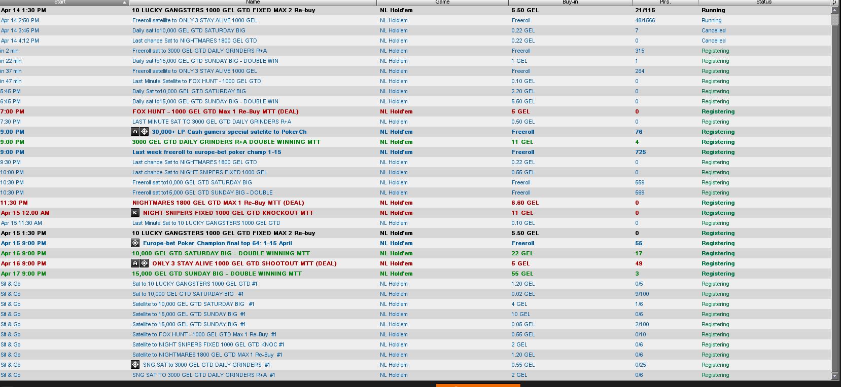Click the 2/100 players cell
The width and height of the screenshot is (841, 387).
[x=642, y=324]
